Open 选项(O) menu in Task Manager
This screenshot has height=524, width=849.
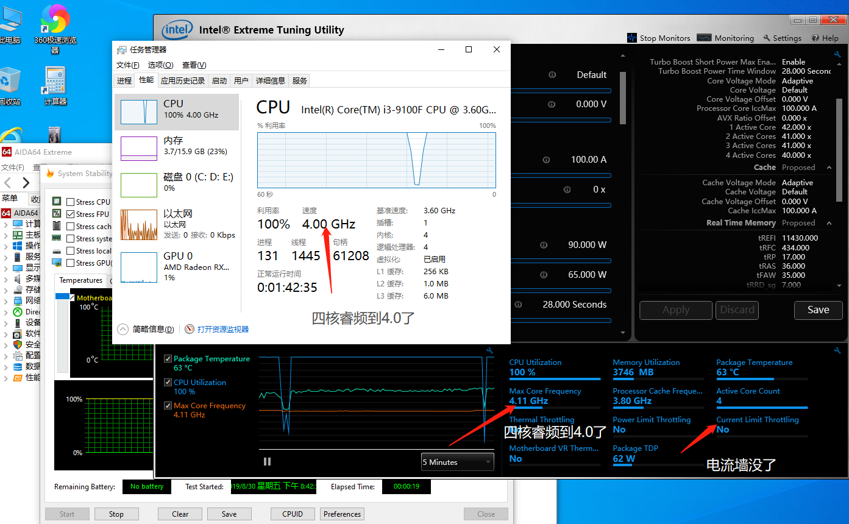click(x=161, y=65)
